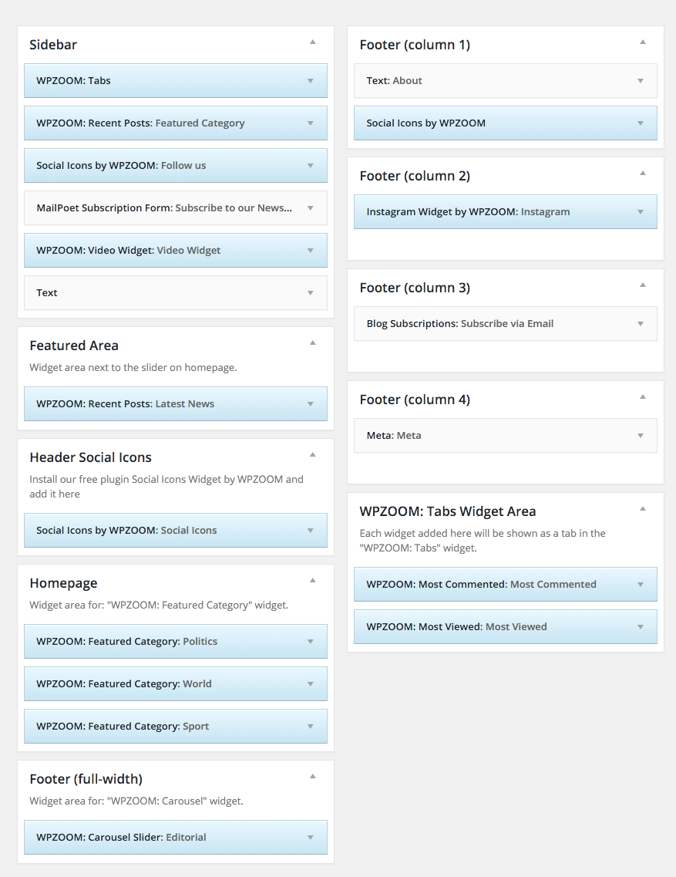Expand the Recent Posts: Featured Category arrow
This screenshot has height=877, width=676.
tap(311, 123)
